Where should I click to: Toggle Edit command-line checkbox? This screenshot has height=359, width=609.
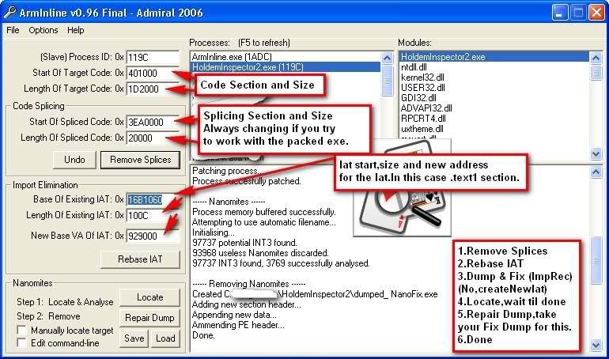tap(22, 343)
